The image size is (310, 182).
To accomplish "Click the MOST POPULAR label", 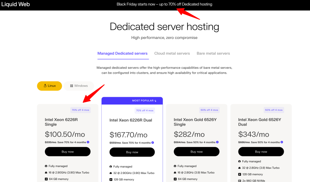I will point(143,101).
